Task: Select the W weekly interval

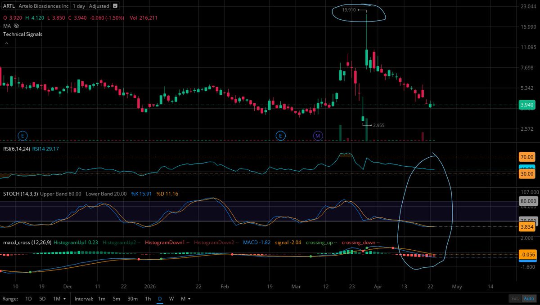Action: click(171, 298)
